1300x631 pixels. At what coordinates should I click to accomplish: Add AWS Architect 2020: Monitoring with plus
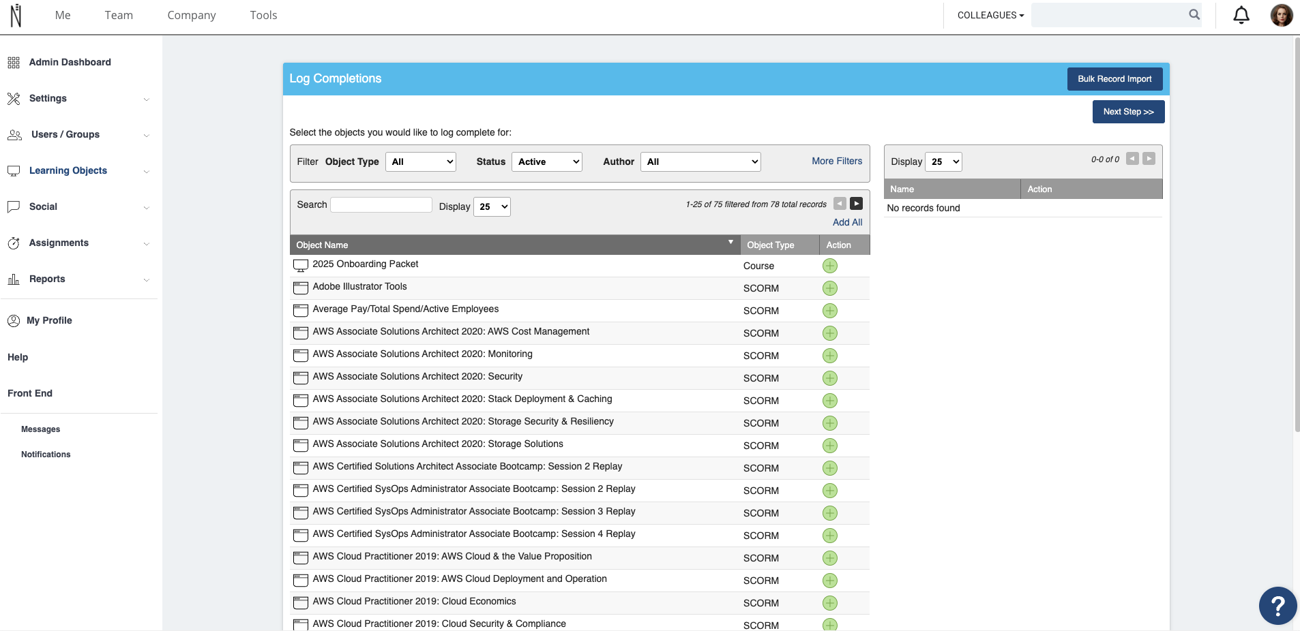pos(829,356)
